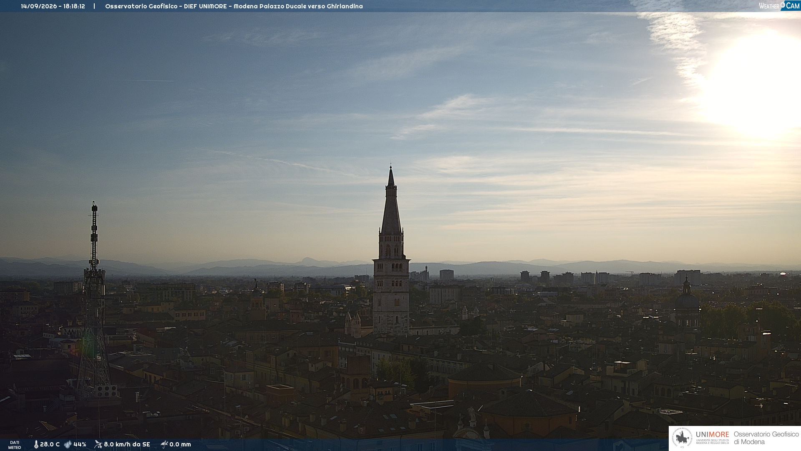Open the UNIMORE logo text
The width and height of the screenshot is (801, 451).
(x=712, y=435)
